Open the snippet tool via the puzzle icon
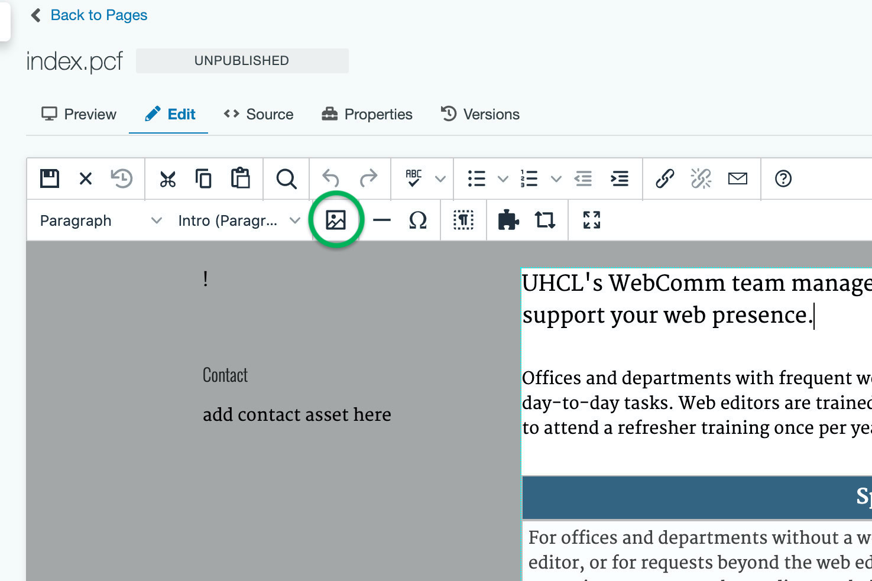The image size is (872, 581). tap(508, 220)
